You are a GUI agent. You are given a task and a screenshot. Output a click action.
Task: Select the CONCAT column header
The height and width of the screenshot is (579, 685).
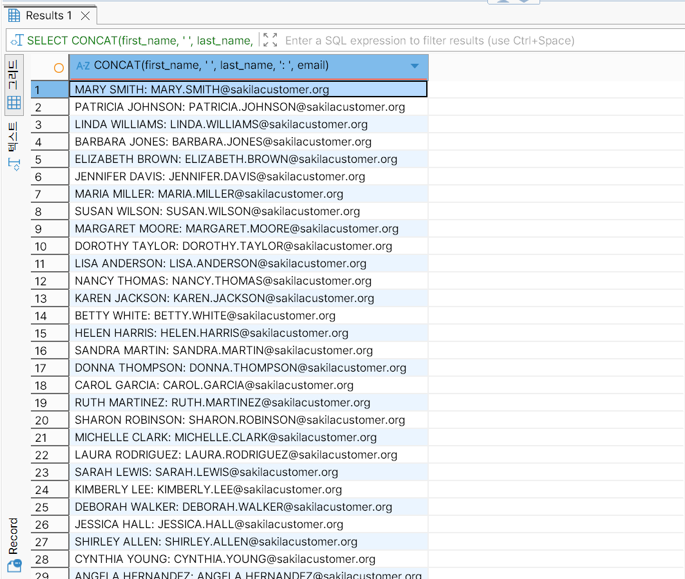pos(211,66)
